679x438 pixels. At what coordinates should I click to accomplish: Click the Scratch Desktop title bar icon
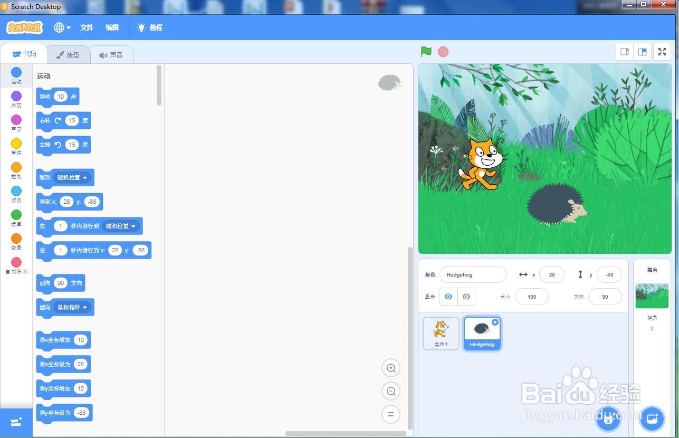[x=5, y=6]
